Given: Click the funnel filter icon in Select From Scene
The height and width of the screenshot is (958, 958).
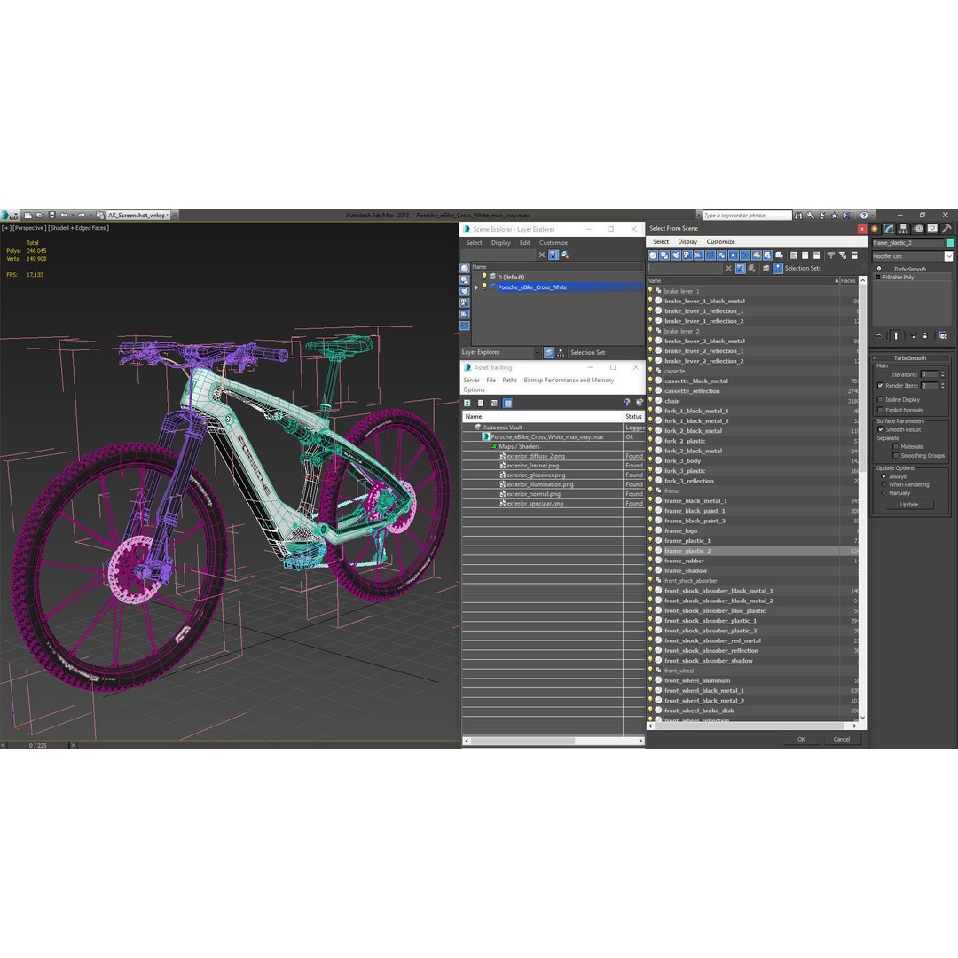Looking at the screenshot, I should [831, 255].
